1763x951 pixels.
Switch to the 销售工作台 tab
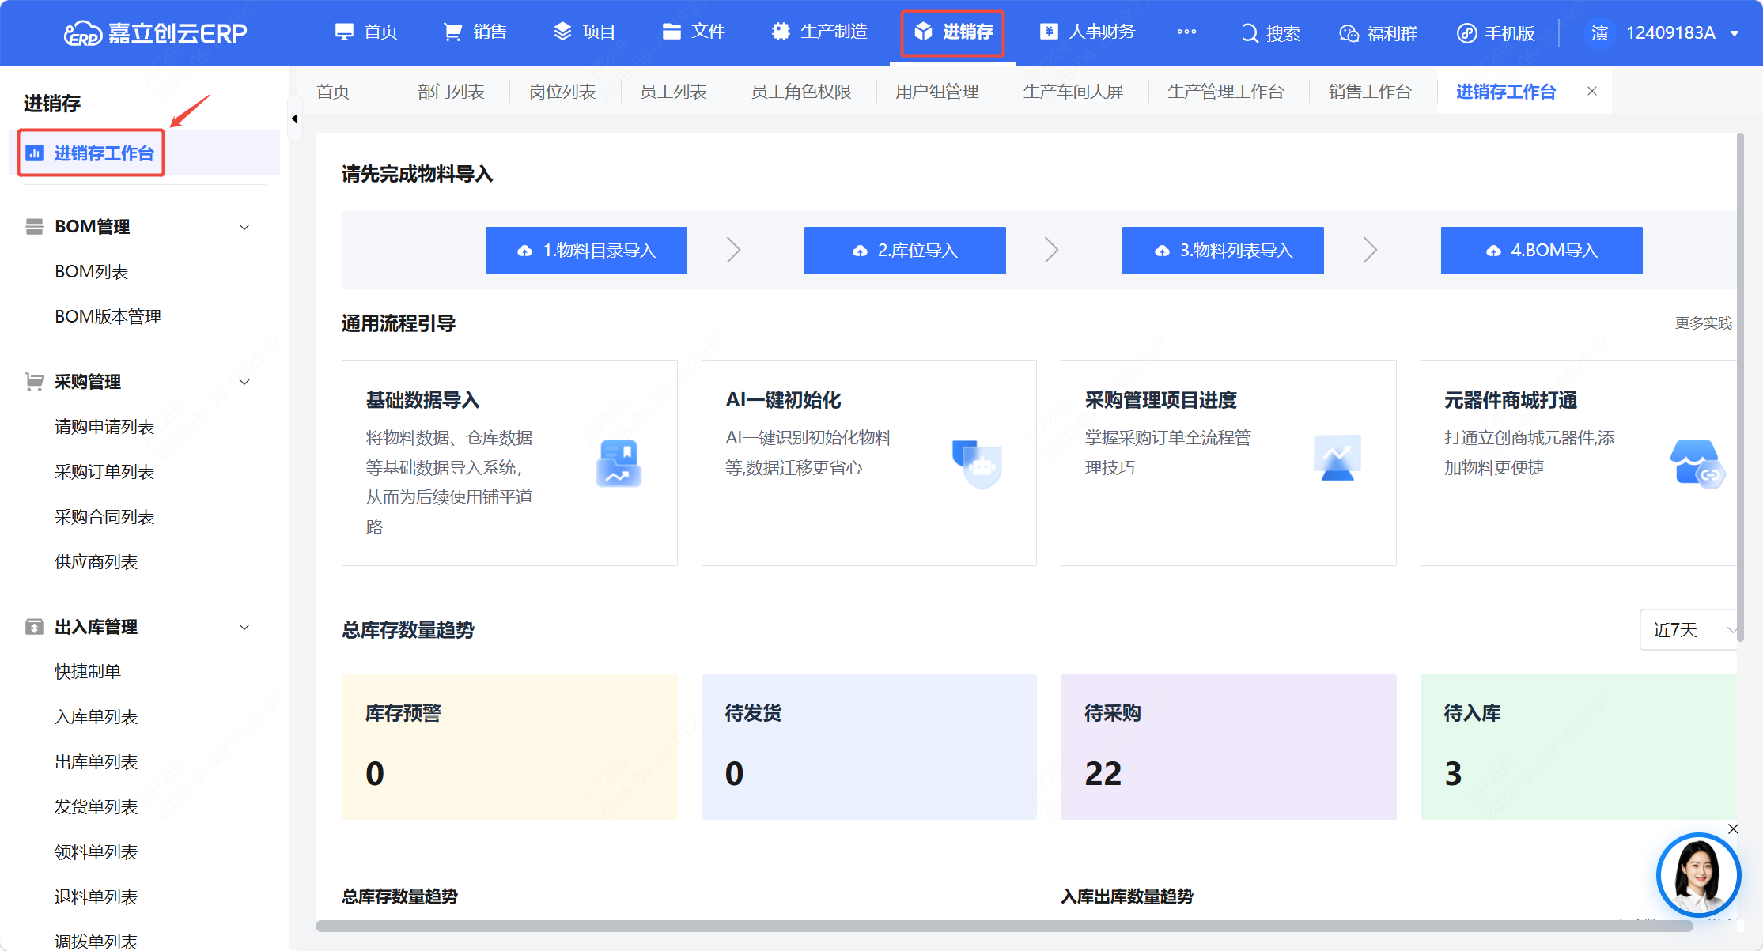pyautogui.click(x=1370, y=92)
